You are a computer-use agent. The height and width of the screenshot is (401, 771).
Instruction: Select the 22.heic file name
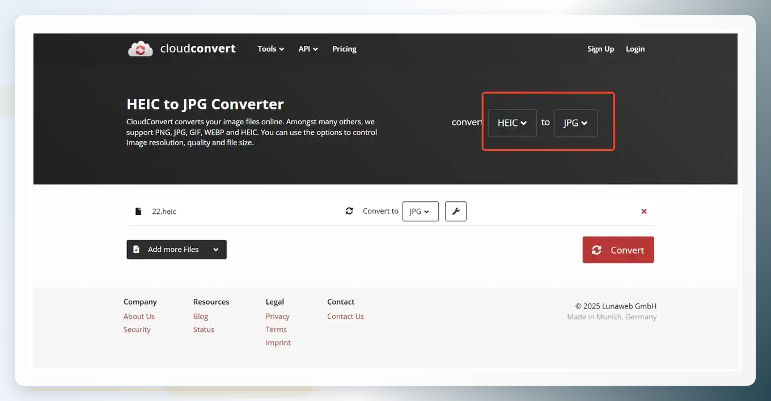click(164, 212)
